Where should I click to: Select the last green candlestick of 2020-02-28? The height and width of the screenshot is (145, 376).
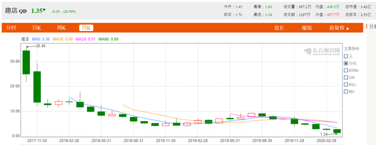(337, 131)
